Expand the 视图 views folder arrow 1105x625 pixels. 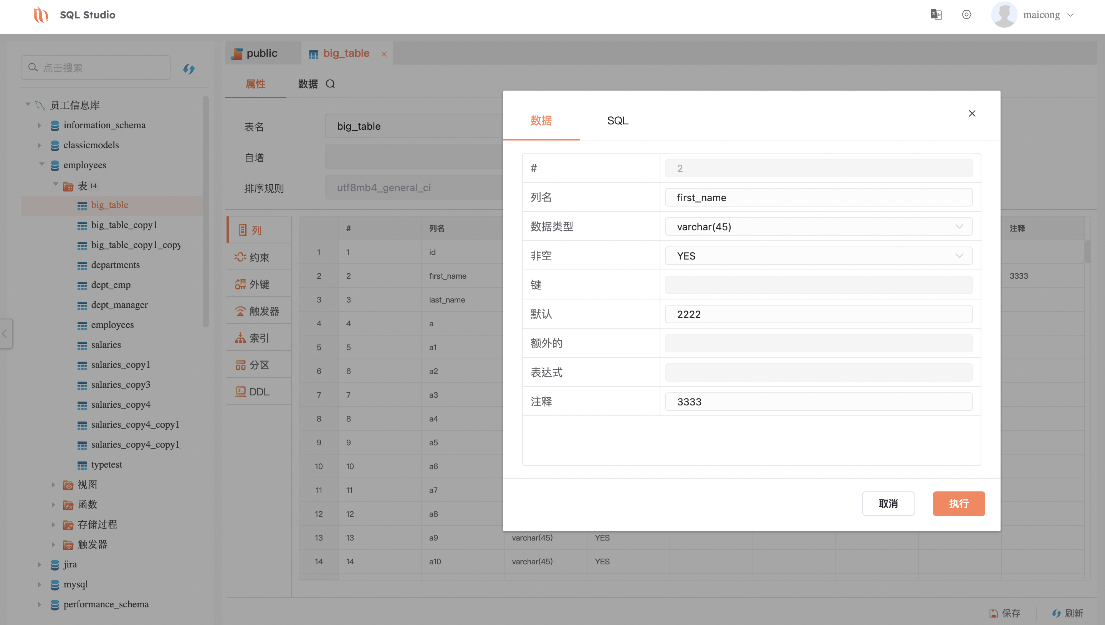tap(53, 485)
